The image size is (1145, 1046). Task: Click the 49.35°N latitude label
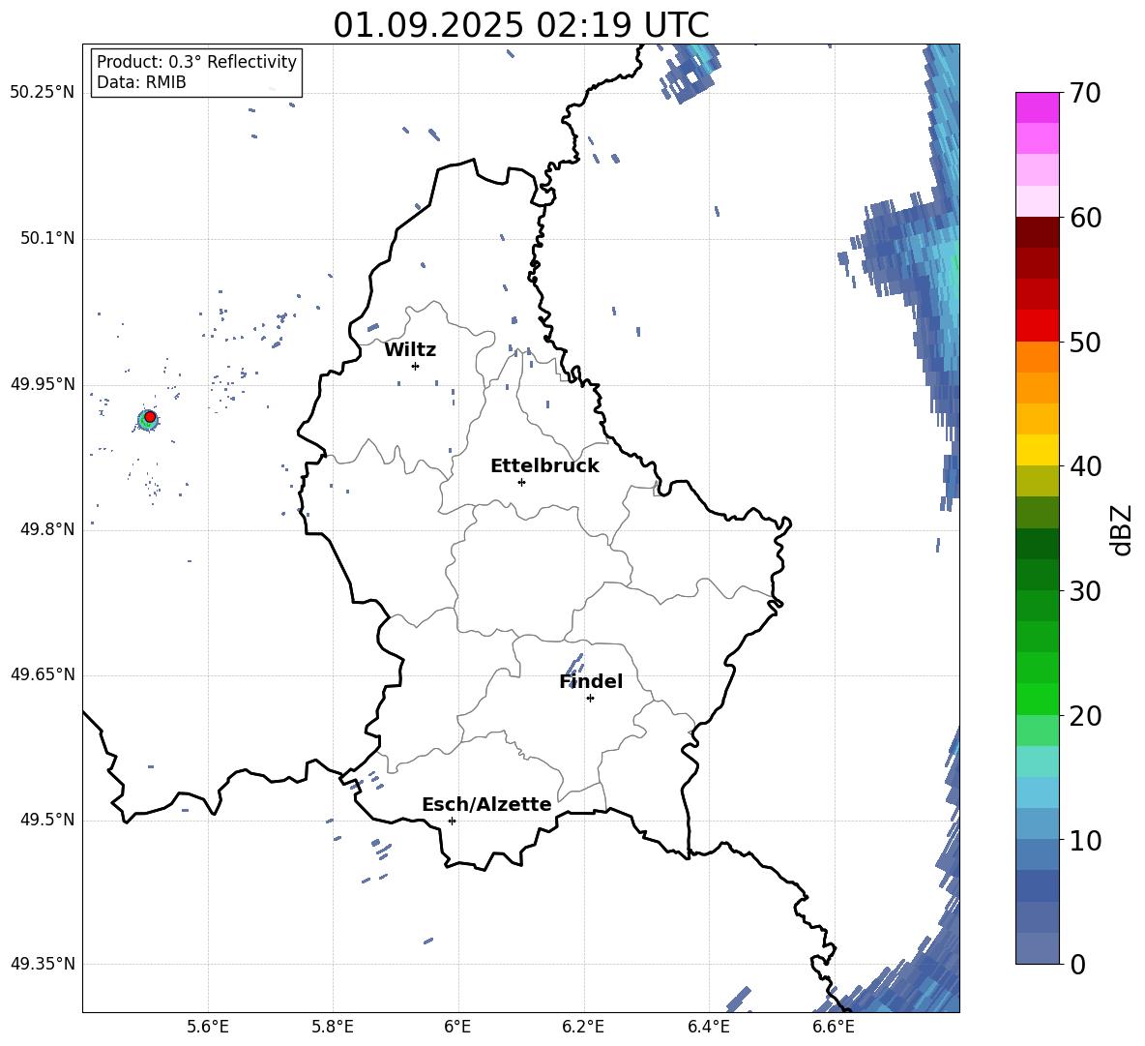43,964
